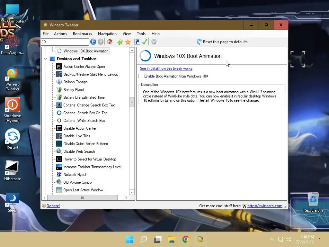Select Battery Life Estimated Time item
Image resolution: width=329 pixels, height=247 pixels.
point(84,97)
